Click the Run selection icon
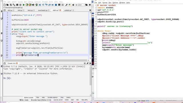Screen dimensions: 183x103 (33, 5)
